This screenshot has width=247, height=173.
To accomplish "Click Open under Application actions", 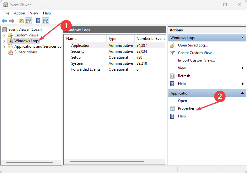I will [182, 101].
